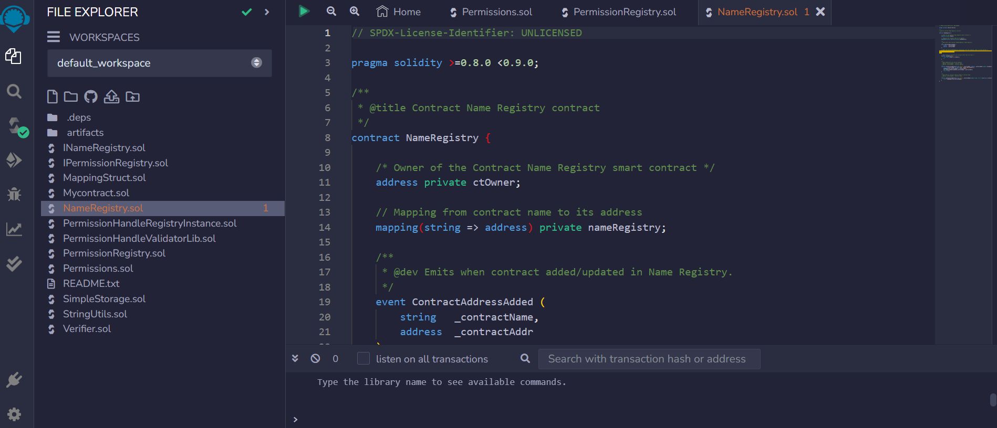
Task: Open the Search in files sidebar icon
Action: tap(14, 92)
